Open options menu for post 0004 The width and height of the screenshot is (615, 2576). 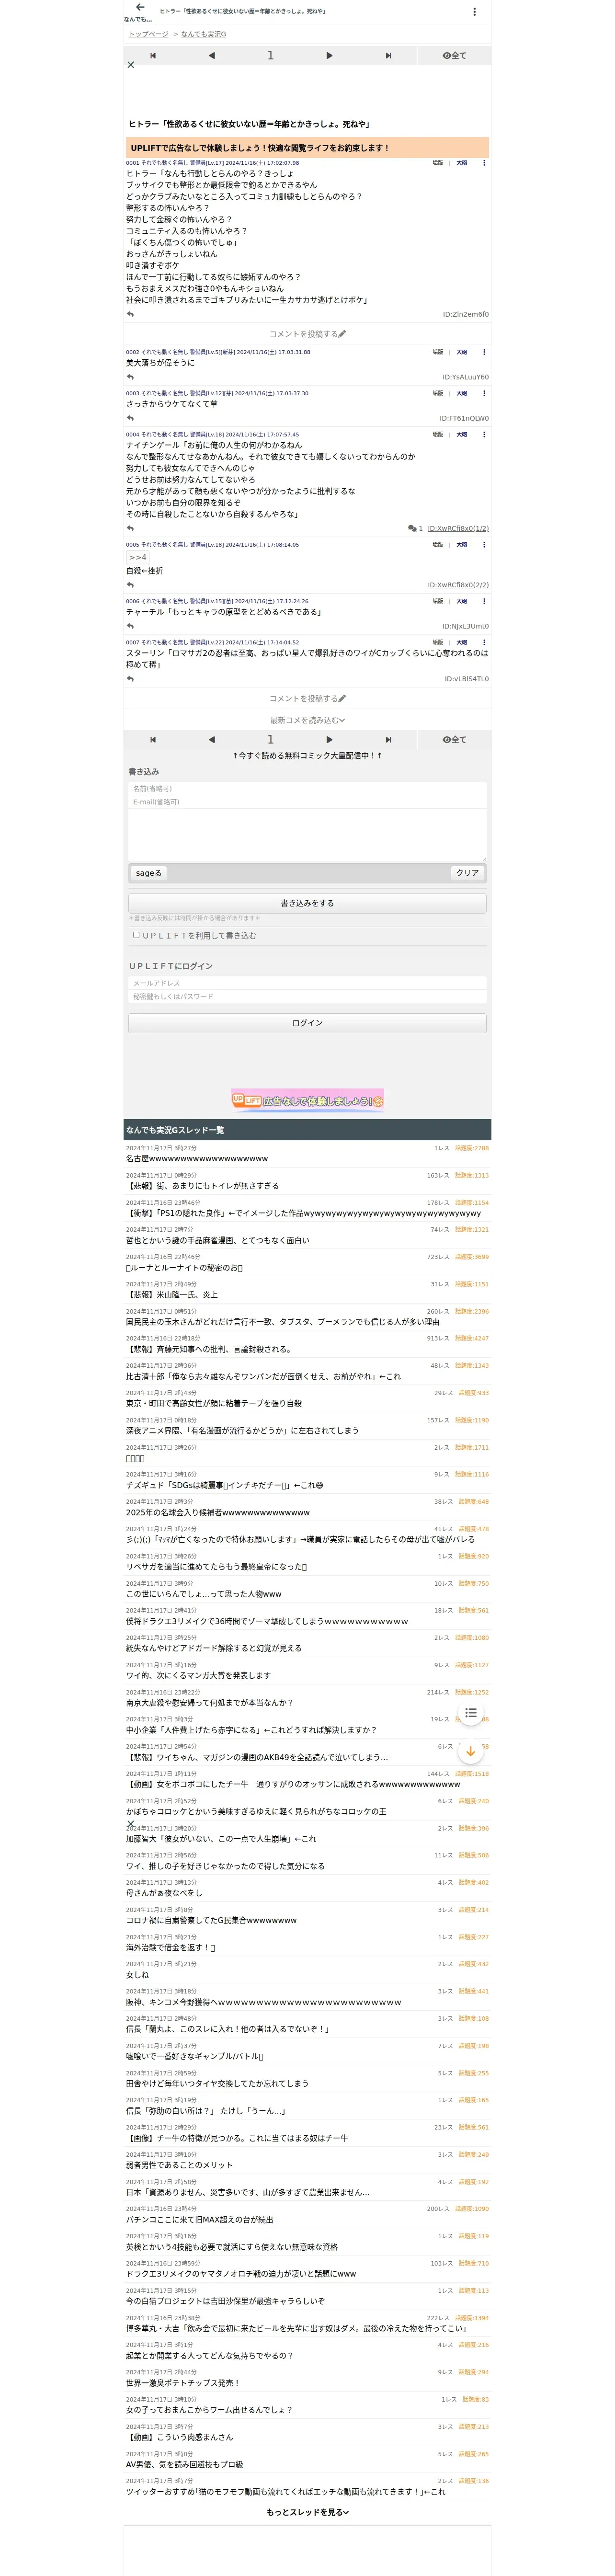484,435
